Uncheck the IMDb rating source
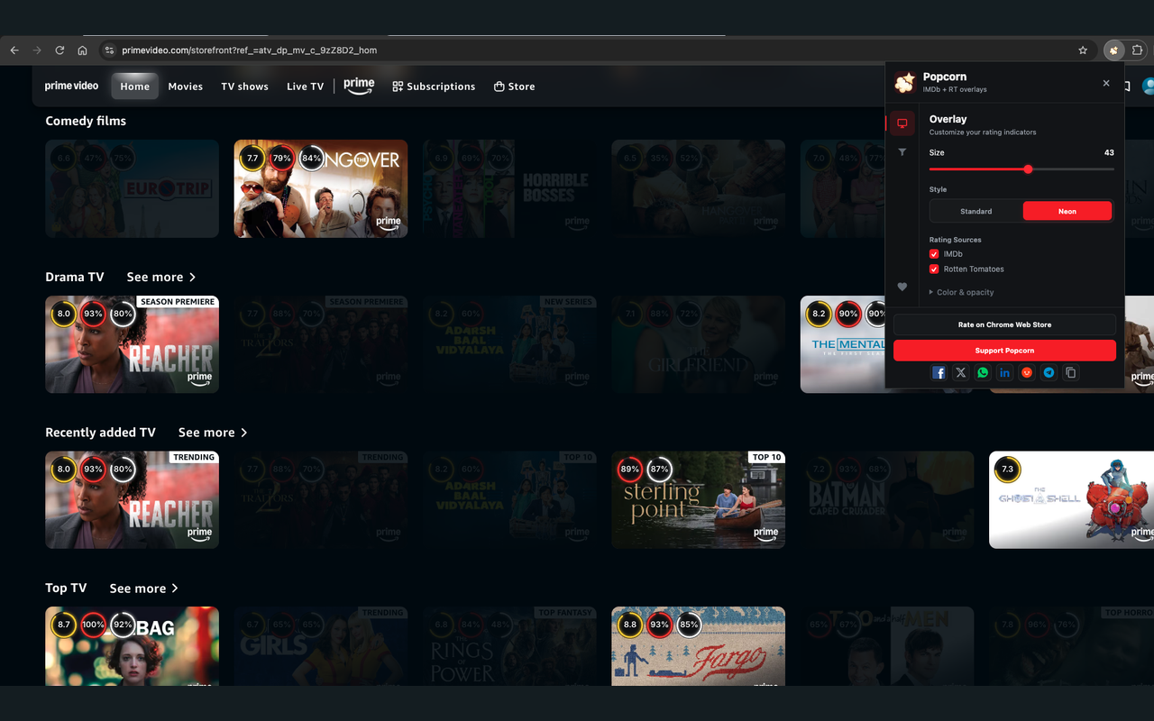The width and height of the screenshot is (1154, 721). [934, 254]
